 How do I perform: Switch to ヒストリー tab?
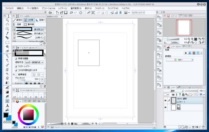182,88
